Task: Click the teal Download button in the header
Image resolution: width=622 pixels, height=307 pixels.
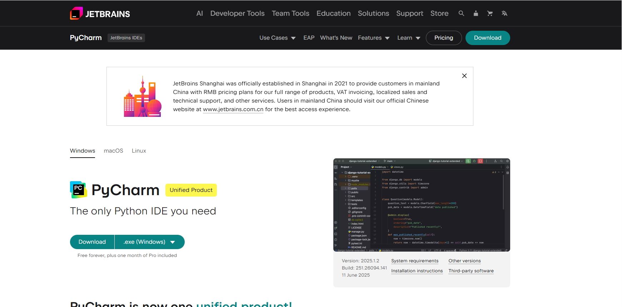Action: (x=487, y=38)
